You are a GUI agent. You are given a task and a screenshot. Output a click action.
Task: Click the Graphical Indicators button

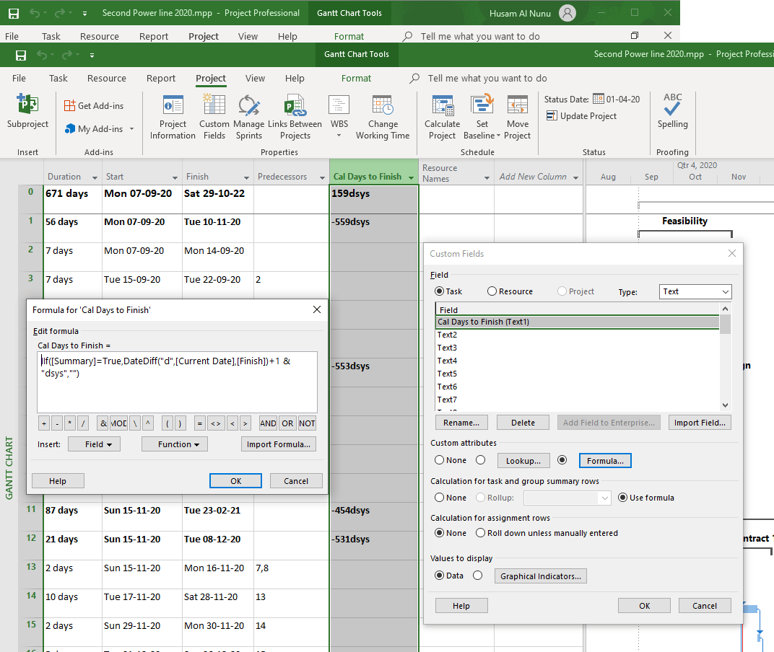tap(541, 576)
